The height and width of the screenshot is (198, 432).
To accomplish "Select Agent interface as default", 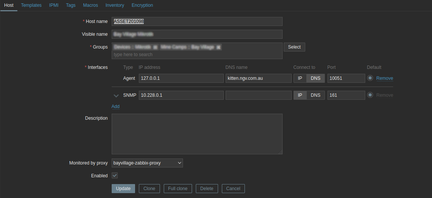I will 370,78.
